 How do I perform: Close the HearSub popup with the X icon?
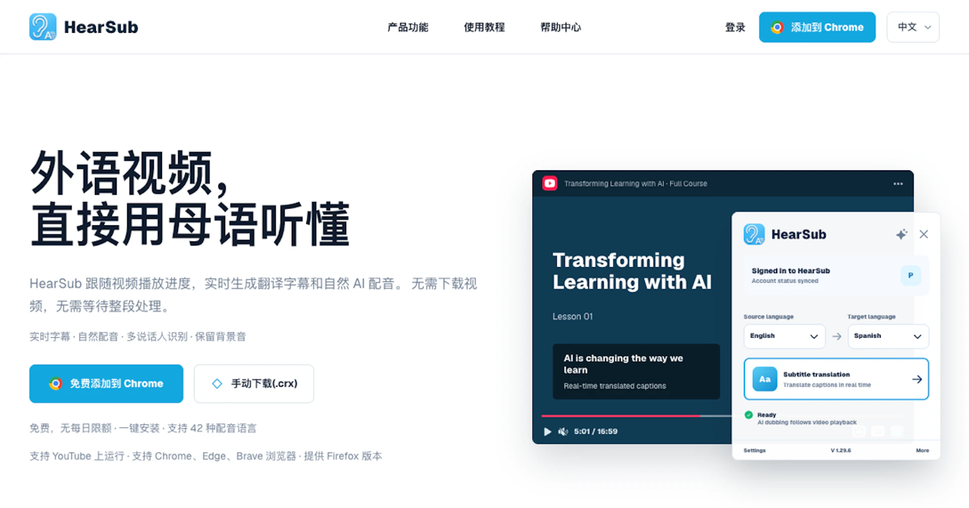pyautogui.click(x=924, y=234)
